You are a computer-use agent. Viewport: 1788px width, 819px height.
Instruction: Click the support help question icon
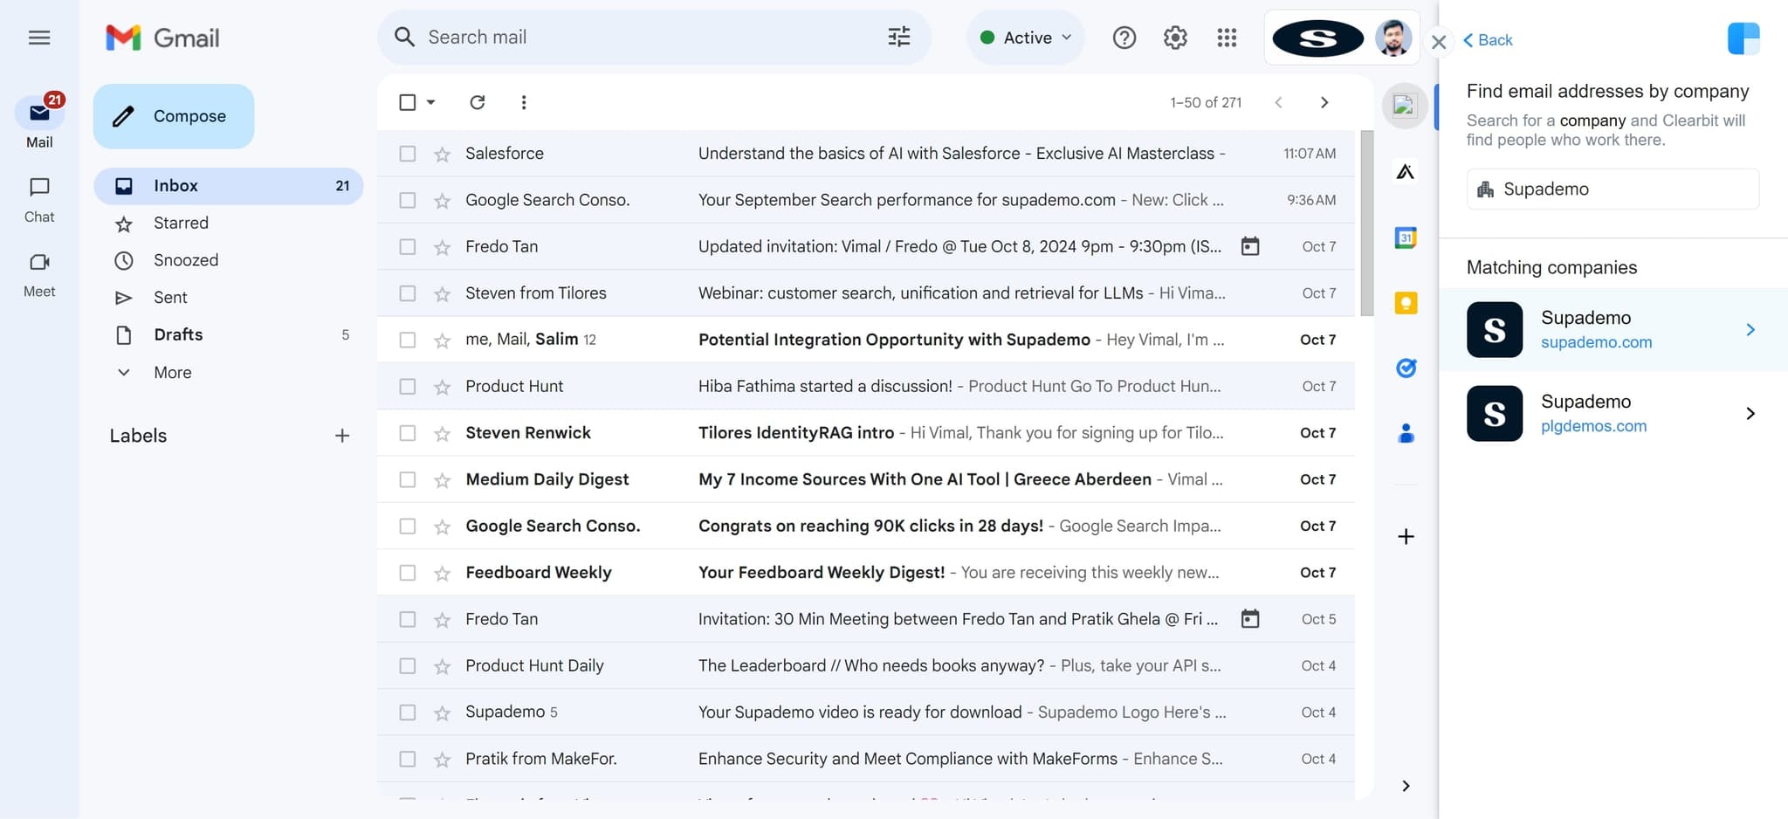click(1124, 38)
